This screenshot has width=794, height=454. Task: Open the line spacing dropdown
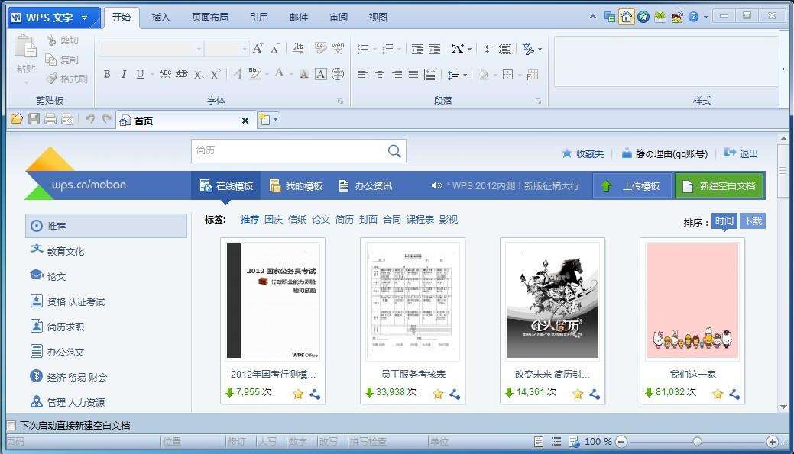[465, 75]
